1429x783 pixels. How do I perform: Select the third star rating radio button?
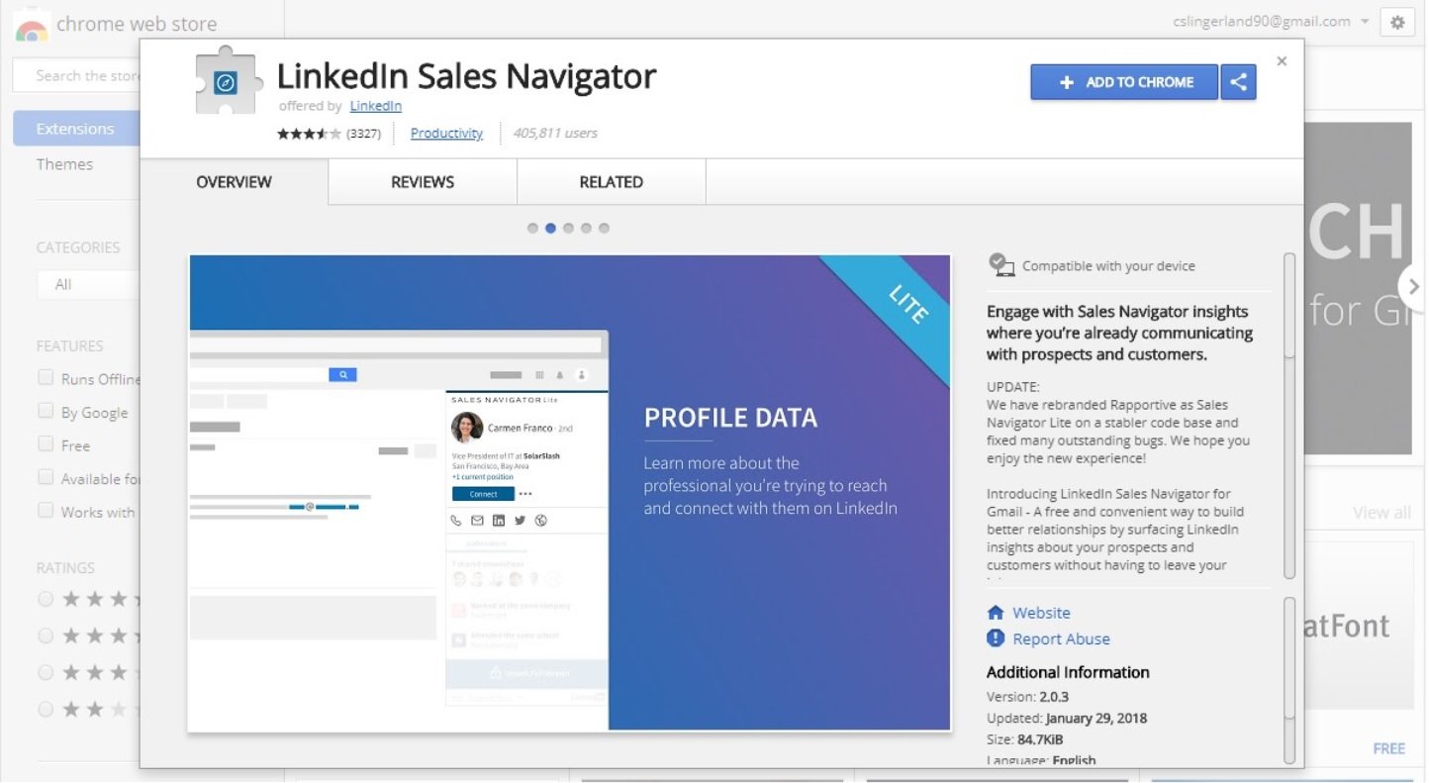pos(46,672)
